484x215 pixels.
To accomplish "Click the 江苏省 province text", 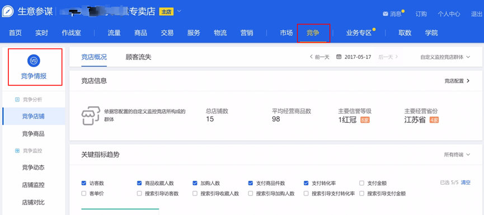I will tap(415, 120).
